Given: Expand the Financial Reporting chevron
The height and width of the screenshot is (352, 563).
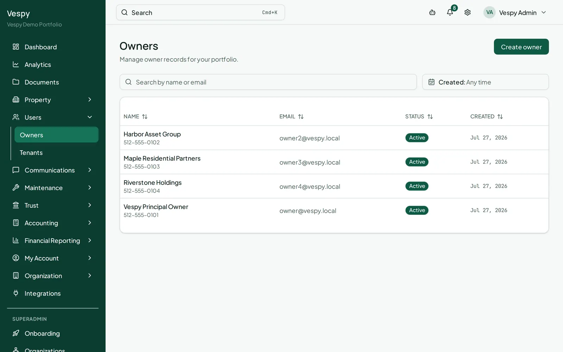Looking at the screenshot, I should [x=90, y=240].
